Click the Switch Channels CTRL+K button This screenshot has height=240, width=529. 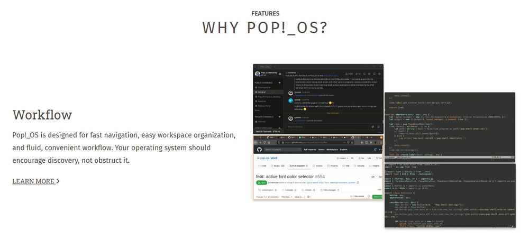pos(268,132)
